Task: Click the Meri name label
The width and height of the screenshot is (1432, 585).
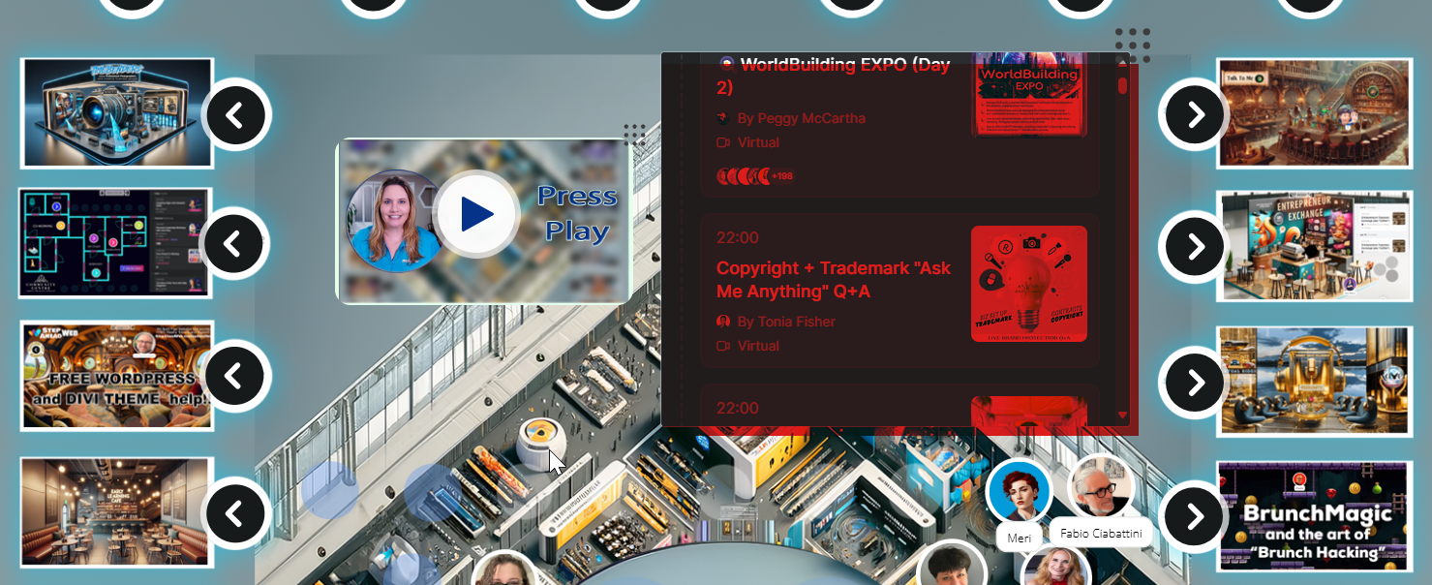Action: 1019,539
